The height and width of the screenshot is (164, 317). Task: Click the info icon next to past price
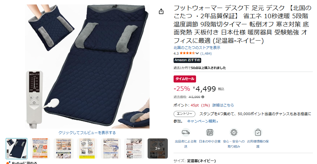pos(203,97)
